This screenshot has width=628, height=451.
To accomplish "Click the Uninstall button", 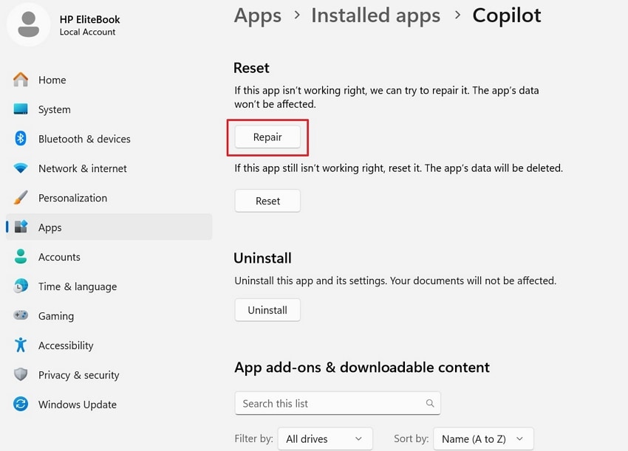I will (x=267, y=310).
